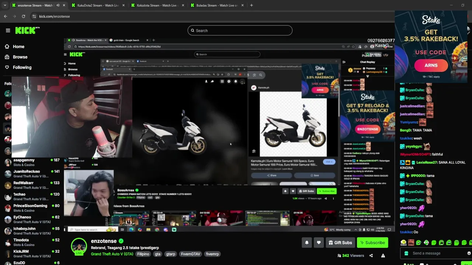Click the Browse link in sidebar
Screen dimensions: 472x265
point(20,57)
